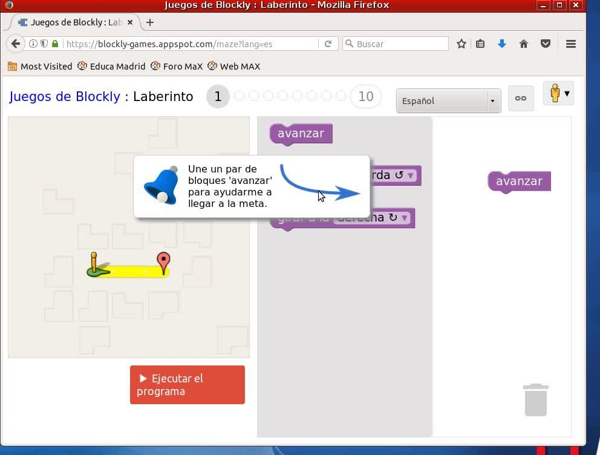600x455 pixels.
Task: Click the red goal marker in the maze
Action: (x=164, y=263)
